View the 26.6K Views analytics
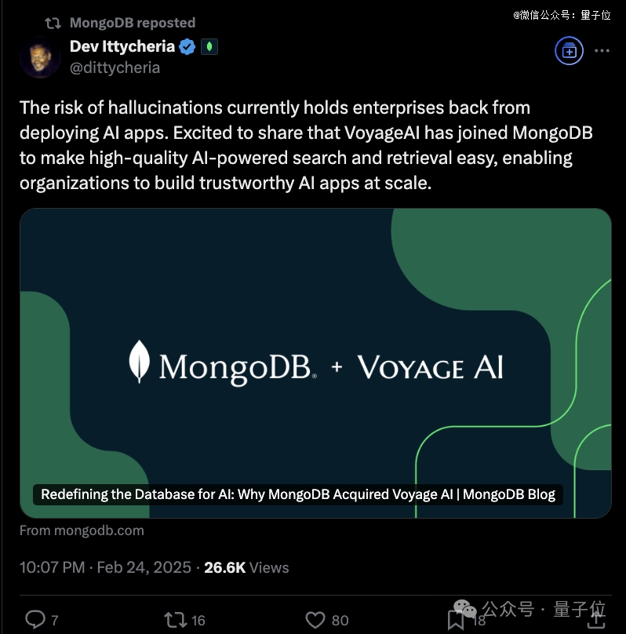Image resolution: width=626 pixels, height=634 pixels. [x=246, y=567]
